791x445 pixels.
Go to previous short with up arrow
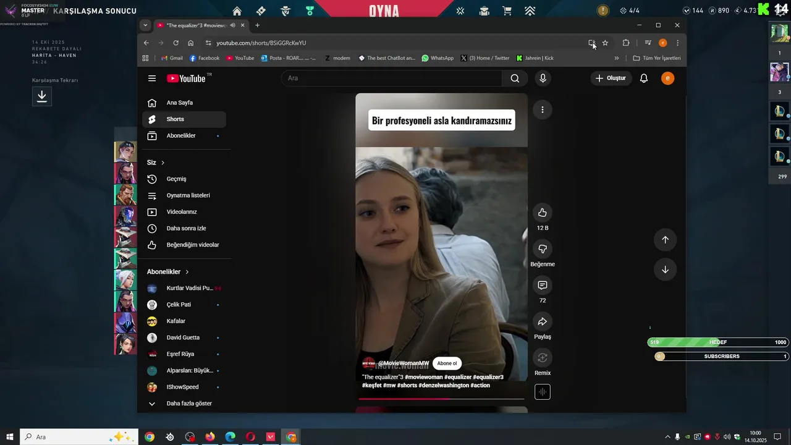tap(666, 240)
